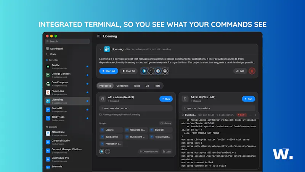Open the DualNature Pro project
Image resolution: width=305 pixels, height=172 pixels.
(67, 159)
